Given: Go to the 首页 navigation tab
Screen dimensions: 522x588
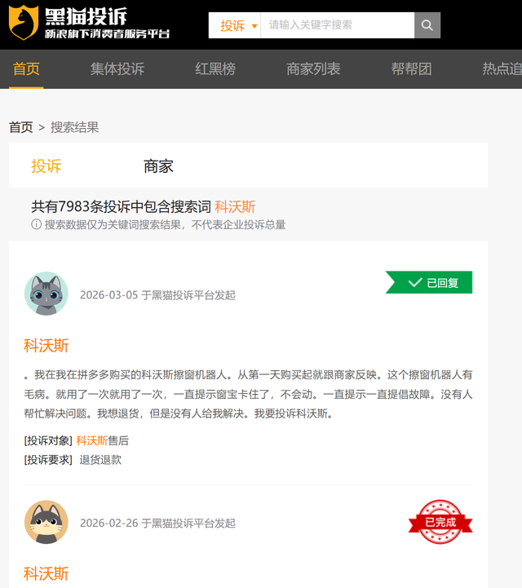Looking at the screenshot, I should click(26, 69).
